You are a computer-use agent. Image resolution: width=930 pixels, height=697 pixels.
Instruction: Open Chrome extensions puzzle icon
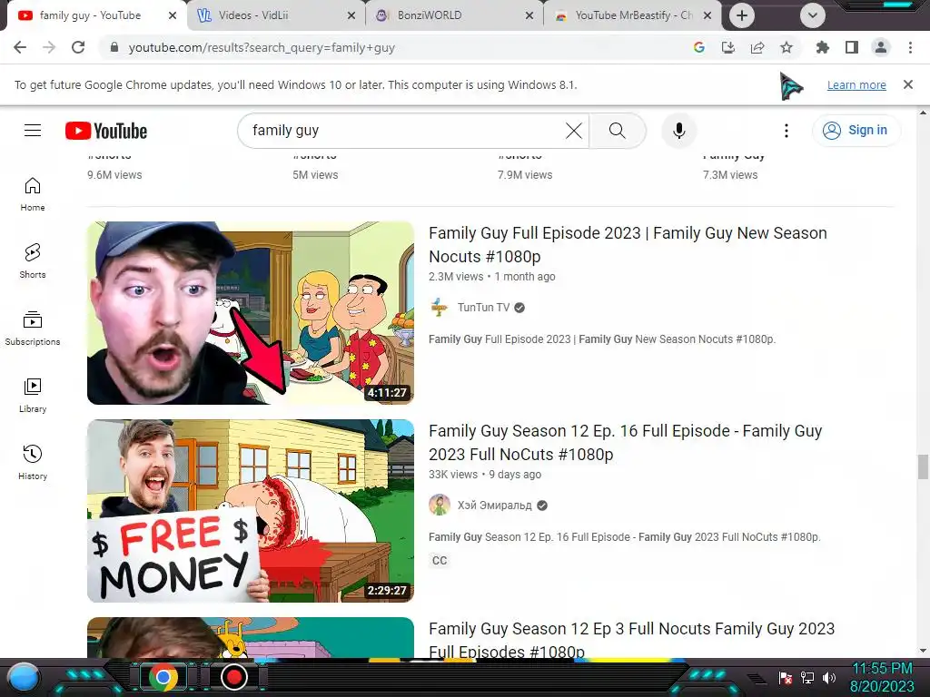[x=823, y=47]
